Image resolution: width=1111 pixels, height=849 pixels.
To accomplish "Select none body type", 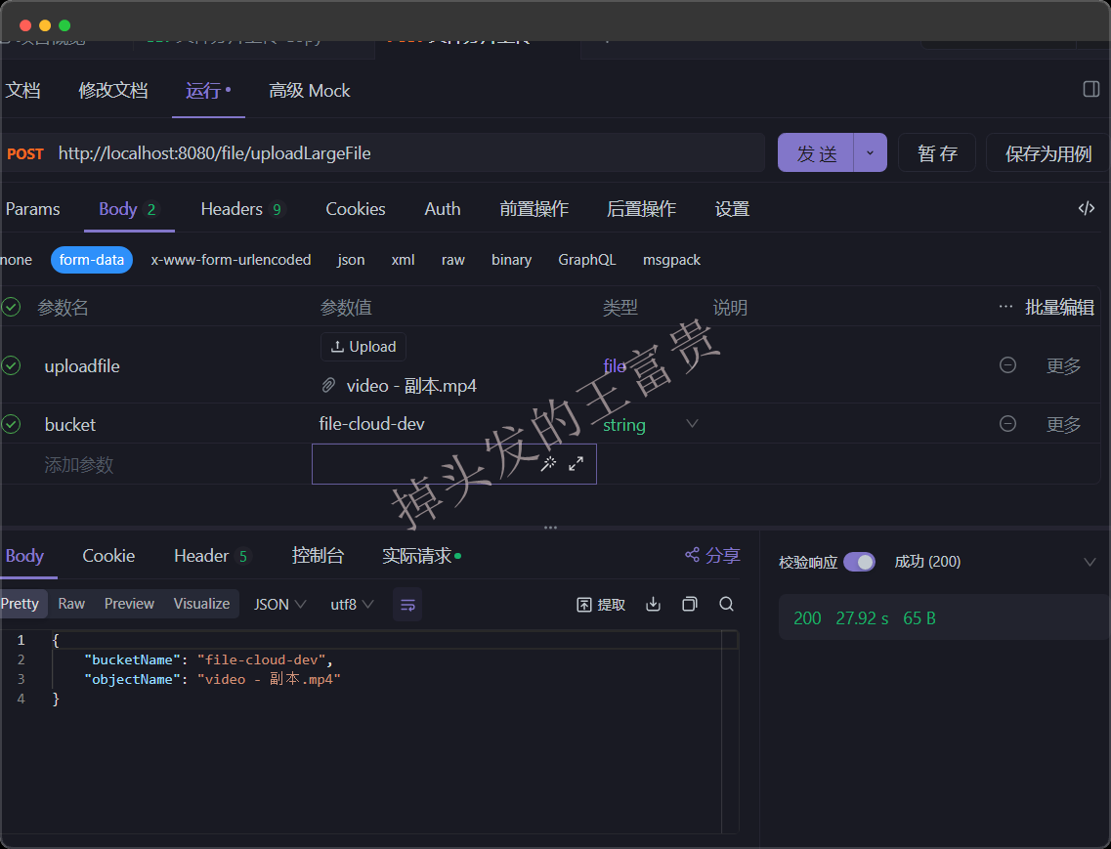I will pyautogui.click(x=17, y=260).
